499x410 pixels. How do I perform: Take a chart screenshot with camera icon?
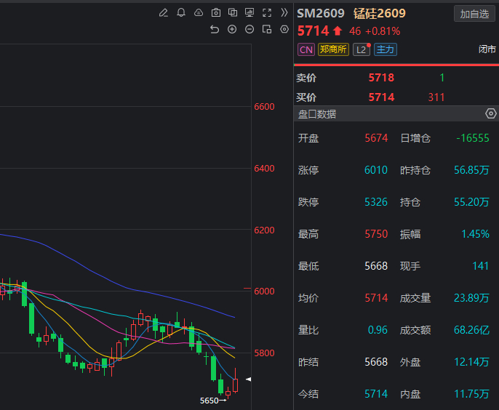click(216, 13)
